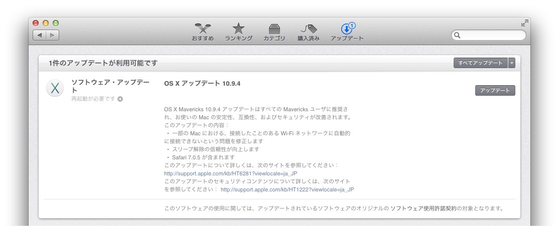Go back with the left arrow button

point(40,35)
